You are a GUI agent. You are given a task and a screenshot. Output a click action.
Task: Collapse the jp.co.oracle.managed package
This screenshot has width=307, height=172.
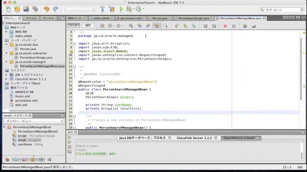click(x=6, y=62)
